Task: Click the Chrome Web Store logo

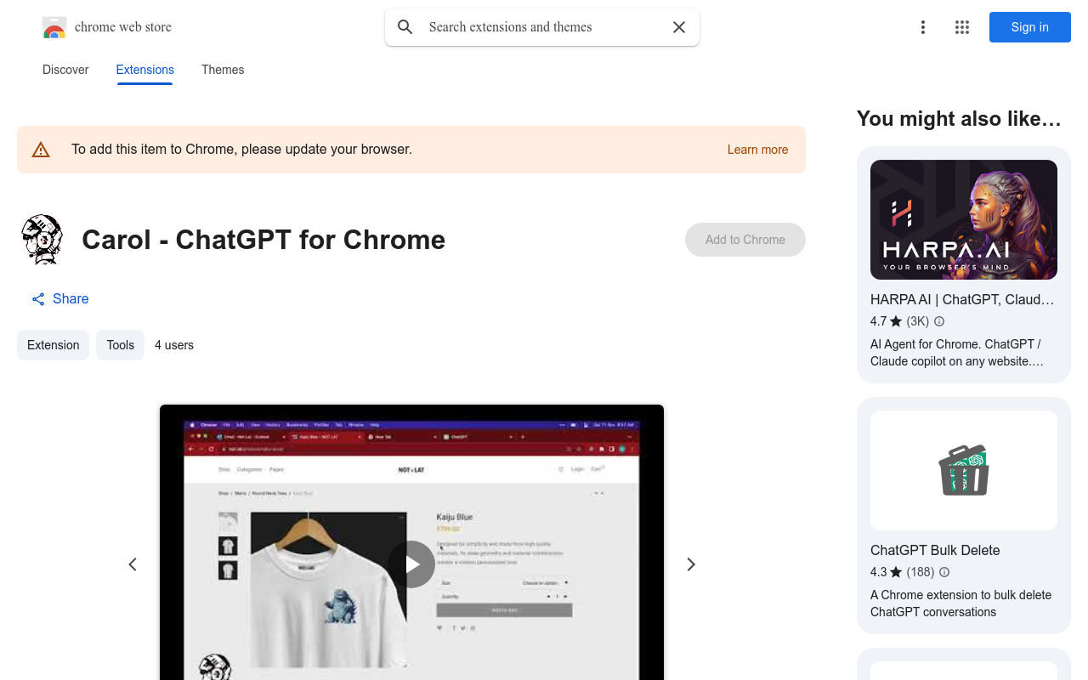Action: tap(54, 27)
